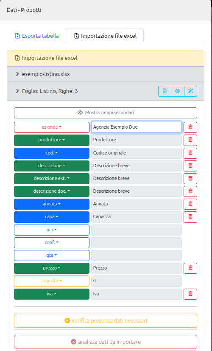Viewport: 212px width, 351px height.
Task: Click trash icon beside the Prezzo field
Action: click(x=190, y=268)
